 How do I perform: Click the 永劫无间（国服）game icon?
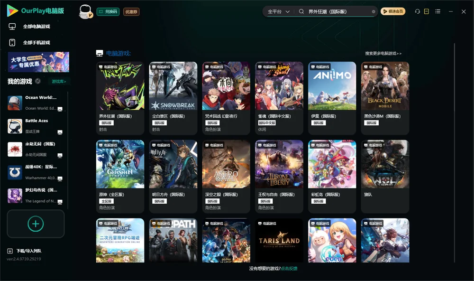pos(15,150)
